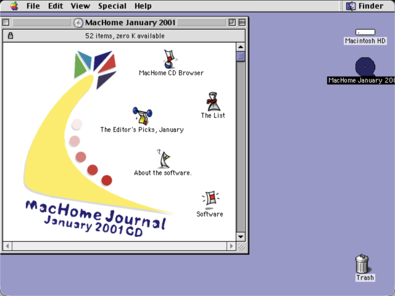Select The List document icon
Image resolution: width=395 pixels, height=296 pixels.
point(213,101)
